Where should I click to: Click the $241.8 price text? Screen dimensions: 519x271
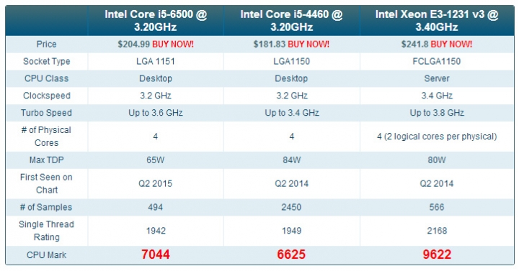tap(414, 45)
